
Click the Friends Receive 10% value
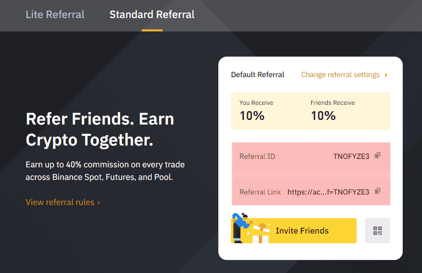(323, 116)
